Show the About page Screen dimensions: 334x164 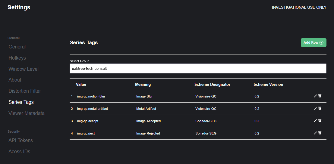(15, 80)
